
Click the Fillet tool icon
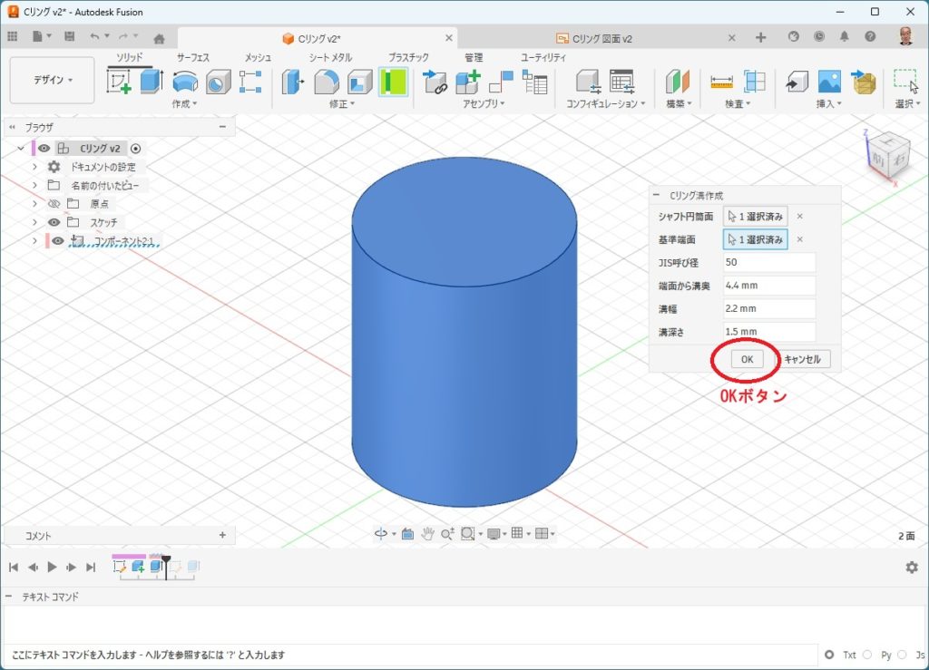327,82
